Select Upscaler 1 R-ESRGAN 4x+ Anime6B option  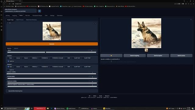(57, 58)
